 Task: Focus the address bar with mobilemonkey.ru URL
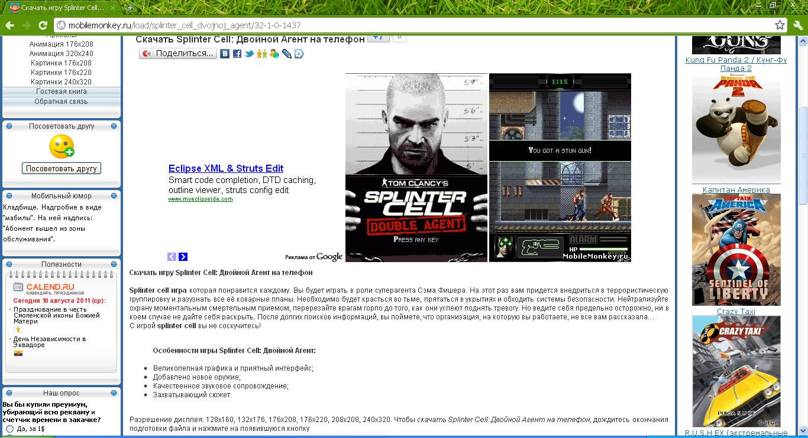point(414,25)
